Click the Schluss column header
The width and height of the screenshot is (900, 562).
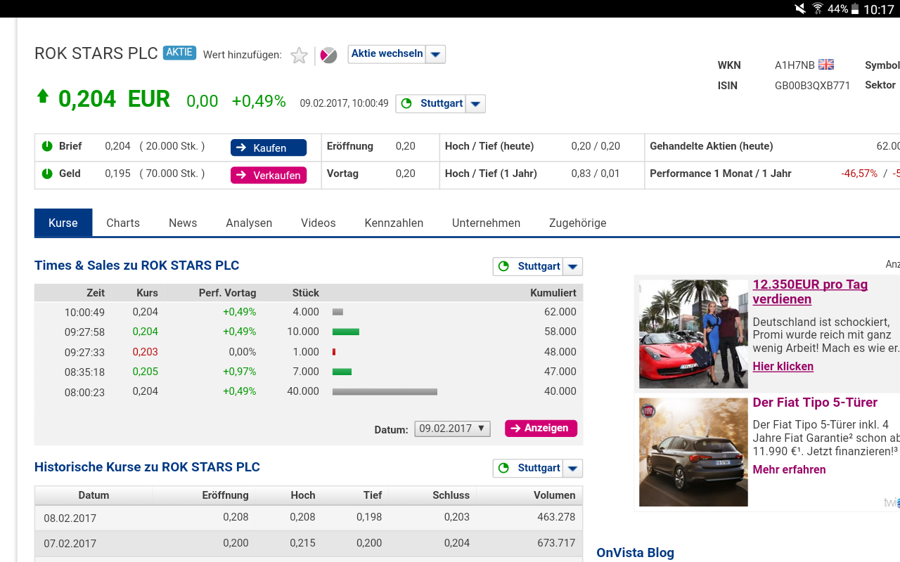coord(451,495)
